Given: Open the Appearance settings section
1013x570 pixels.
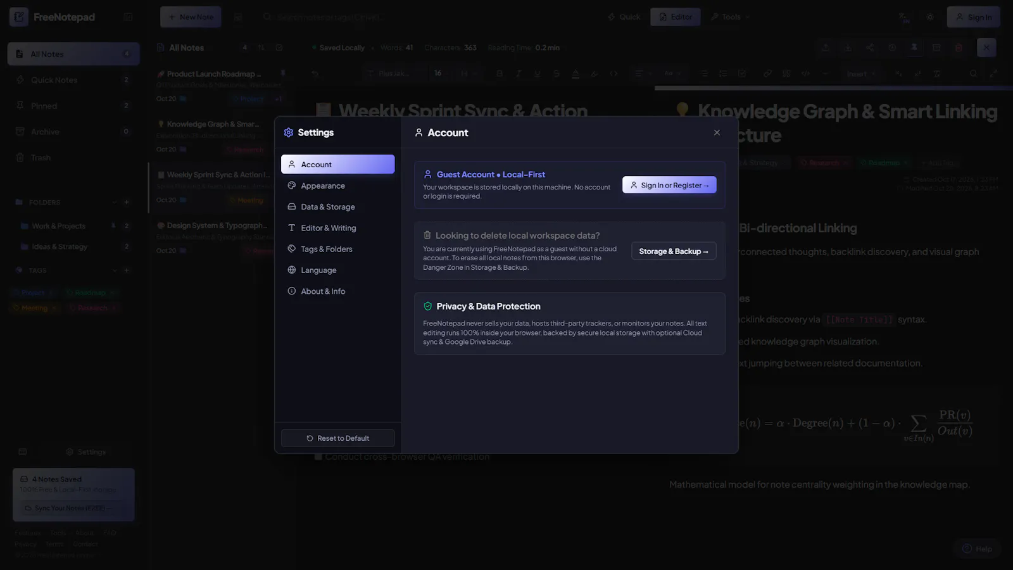Looking at the screenshot, I should 337,186.
